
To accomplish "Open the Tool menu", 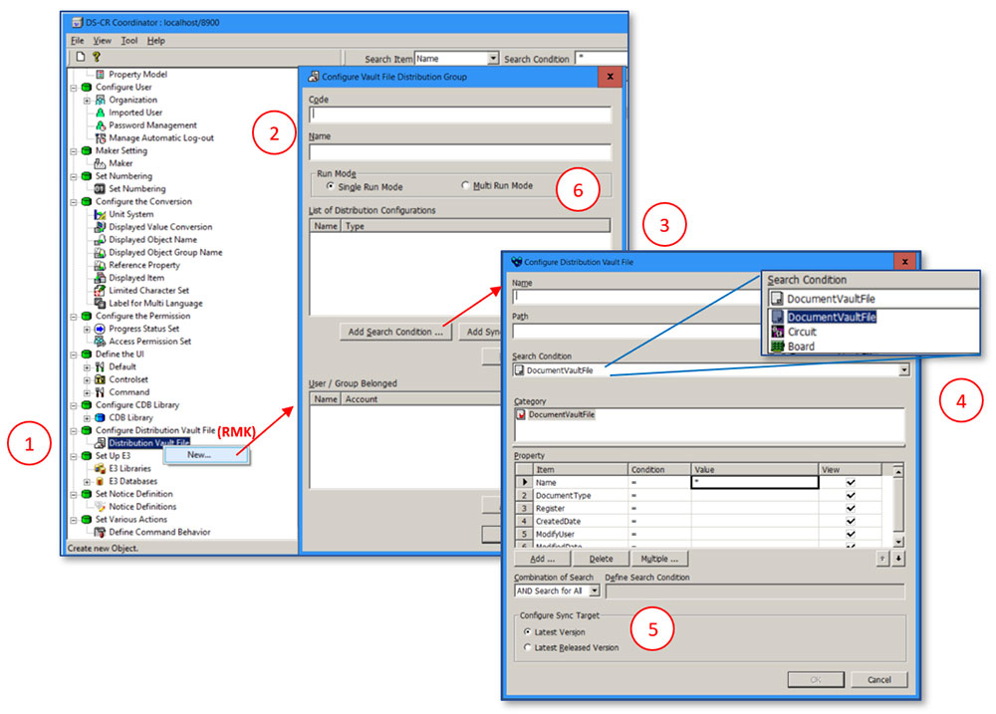I will [130, 40].
